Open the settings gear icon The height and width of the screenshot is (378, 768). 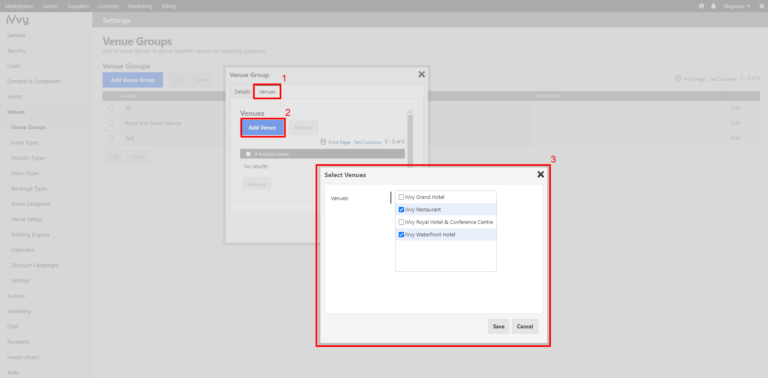pos(762,6)
